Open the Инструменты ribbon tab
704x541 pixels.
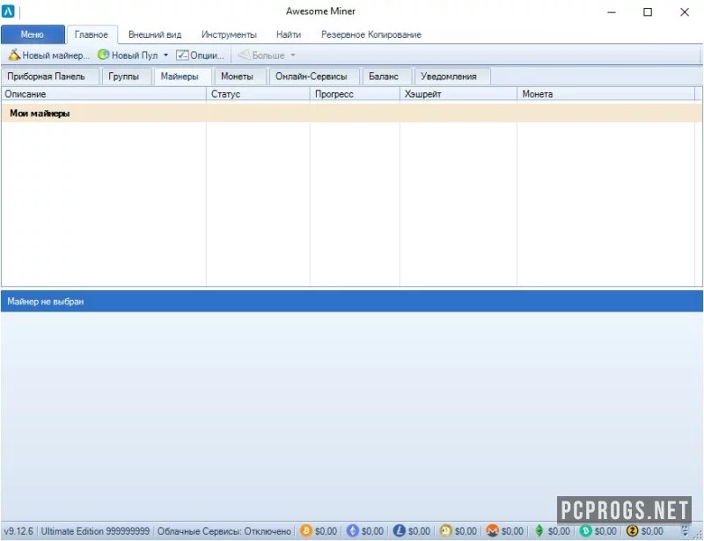pos(229,34)
